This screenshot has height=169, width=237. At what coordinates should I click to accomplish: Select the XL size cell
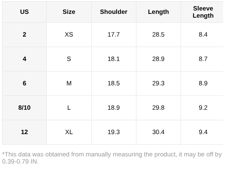69,132
